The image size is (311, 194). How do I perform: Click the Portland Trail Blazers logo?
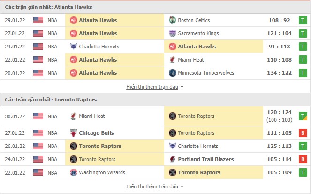pos(172,159)
